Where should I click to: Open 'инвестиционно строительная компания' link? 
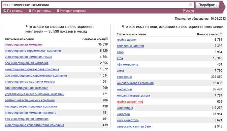pos(33,51)
